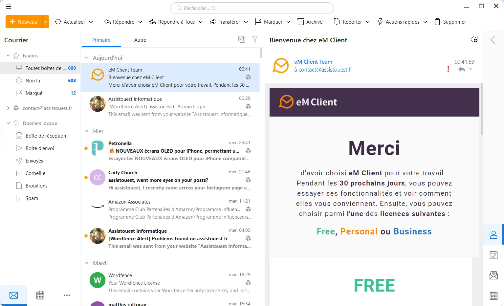This screenshot has width=504, height=306.
Task: Click the Carly Church CC avatar
Action: click(x=98, y=177)
